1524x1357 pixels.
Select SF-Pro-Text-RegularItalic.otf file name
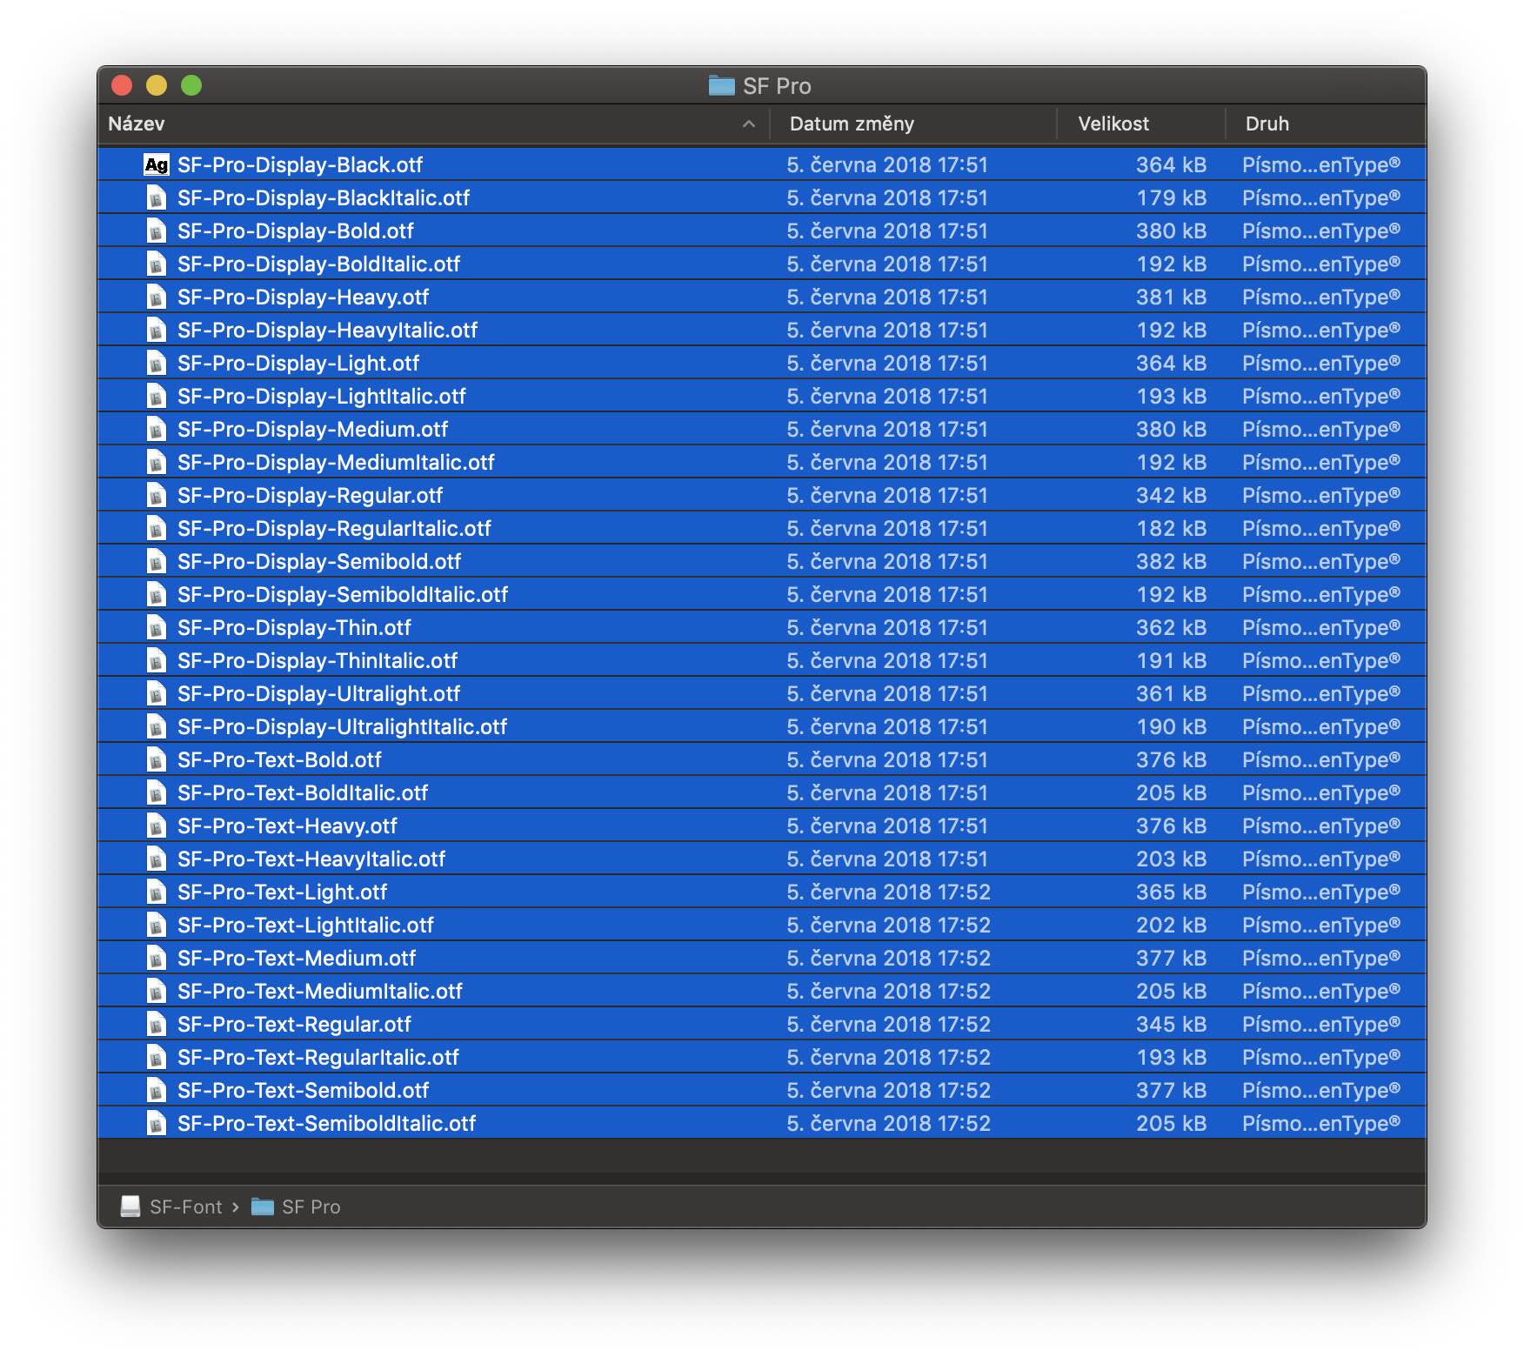point(318,1057)
